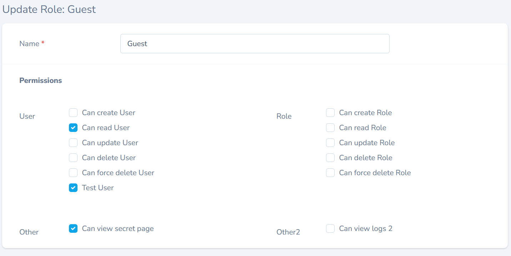
Task: Click the Test User label text
Action: (98, 188)
